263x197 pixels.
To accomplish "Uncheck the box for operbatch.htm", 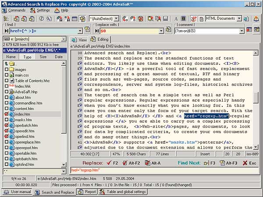I will point(7,125).
